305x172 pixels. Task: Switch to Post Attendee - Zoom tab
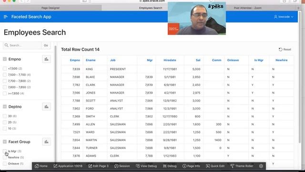click(x=248, y=8)
